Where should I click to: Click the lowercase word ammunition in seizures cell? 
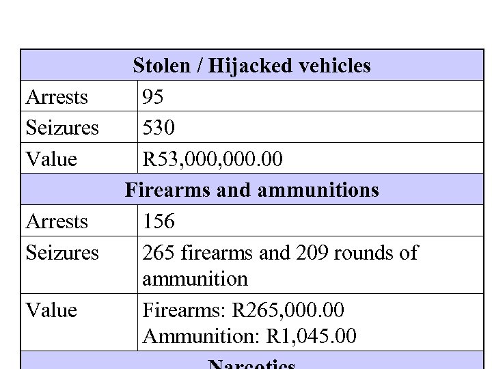tap(195, 279)
